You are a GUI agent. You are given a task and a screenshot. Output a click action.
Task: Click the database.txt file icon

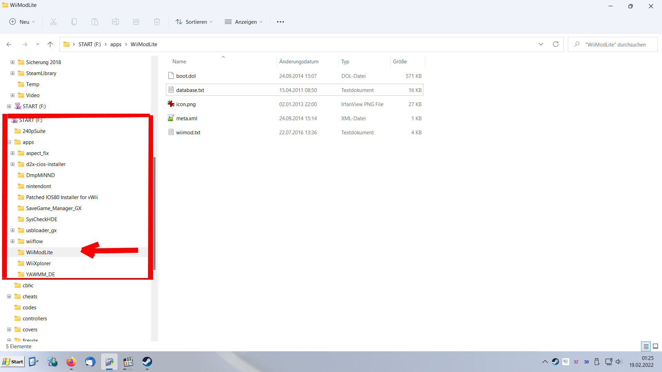171,90
